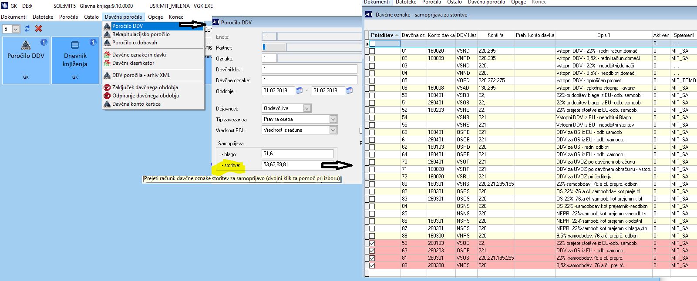Image resolution: width=697 pixels, height=281 pixels.
Task: Uncheck Potrditev checkbox for row 89
Action: (372, 265)
